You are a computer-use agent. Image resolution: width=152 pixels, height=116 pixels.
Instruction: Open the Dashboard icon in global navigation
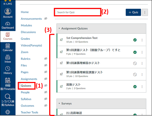coord(8,24)
